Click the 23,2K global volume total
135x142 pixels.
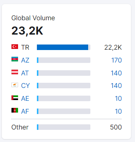click(x=27, y=31)
